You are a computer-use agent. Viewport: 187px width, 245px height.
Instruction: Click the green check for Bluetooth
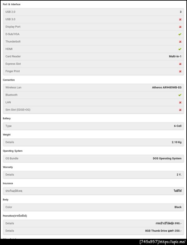[180, 95]
